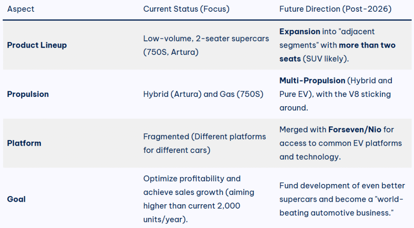
Task: Select the "Platform" row label
Action: (24, 143)
